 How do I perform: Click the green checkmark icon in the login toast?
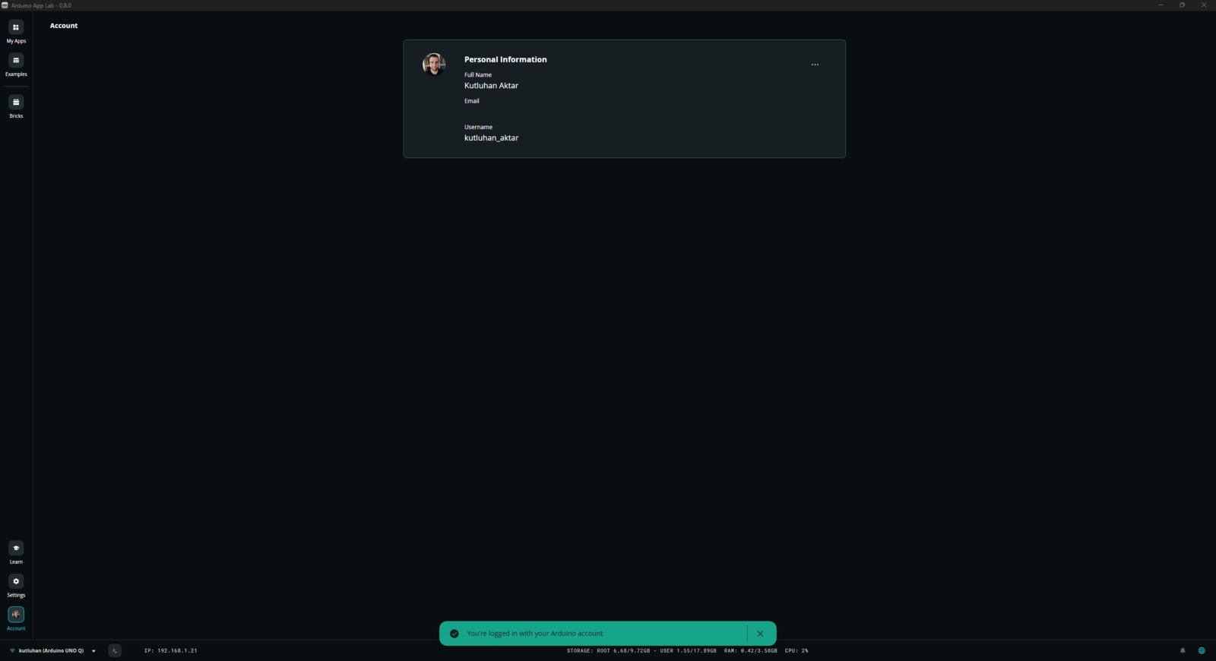point(454,634)
